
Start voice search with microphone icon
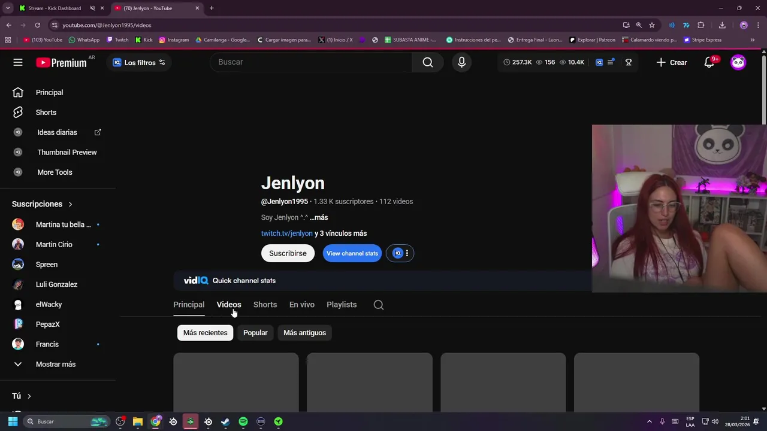[461, 62]
